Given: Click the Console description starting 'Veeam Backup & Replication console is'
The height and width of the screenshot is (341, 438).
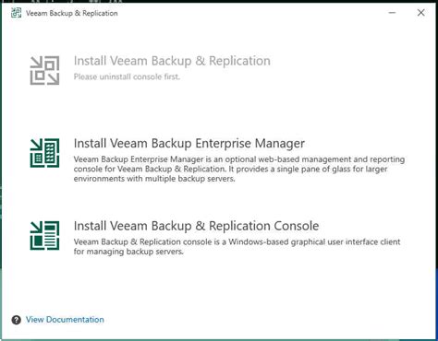Looking at the screenshot, I should [x=237, y=246].
